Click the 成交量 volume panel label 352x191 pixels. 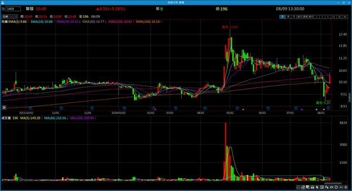[6, 118]
